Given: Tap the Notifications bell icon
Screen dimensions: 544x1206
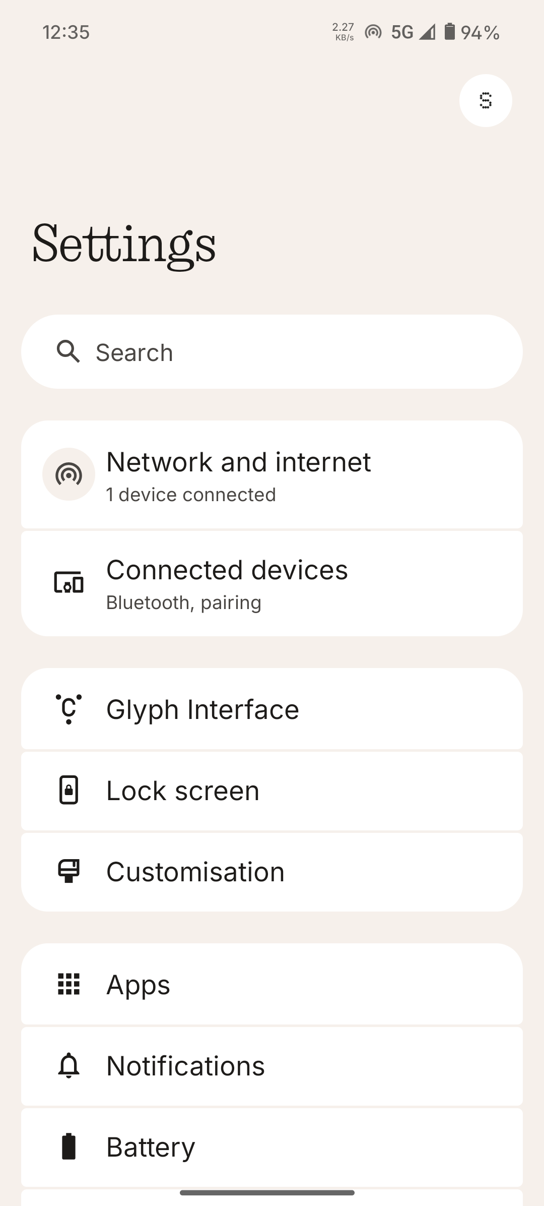Looking at the screenshot, I should tap(69, 1065).
